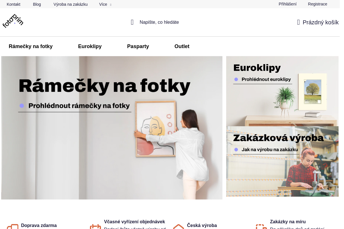The height and width of the screenshot is (229, 344).
Task: Focus the Napište, co hledáte search field
Action: pos(159,22)
